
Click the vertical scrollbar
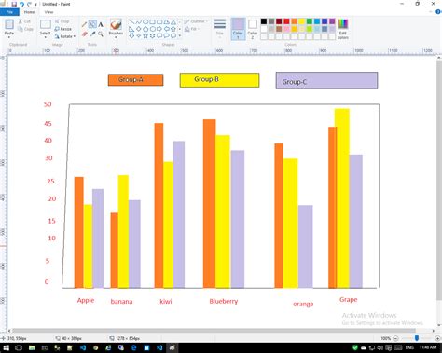pyautogui.click(x=439, y=180)
